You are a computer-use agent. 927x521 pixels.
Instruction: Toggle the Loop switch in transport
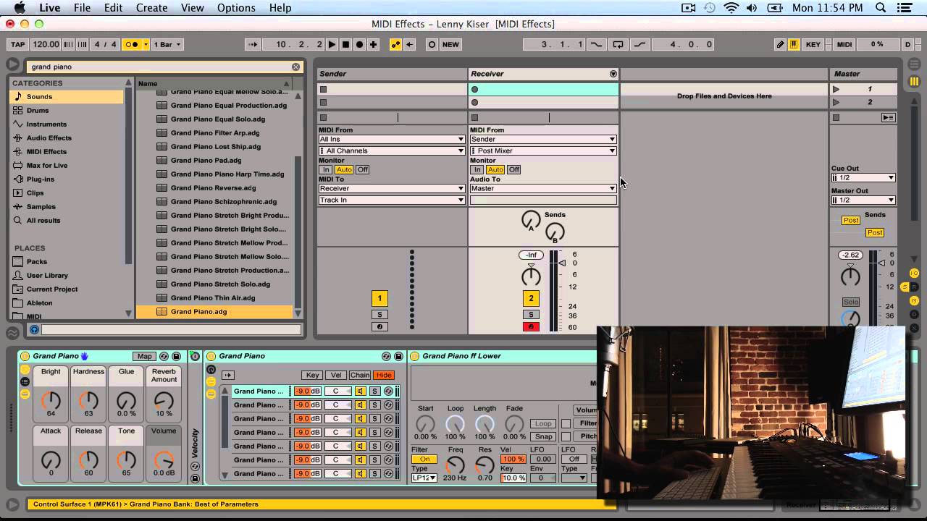click(618, 44)
